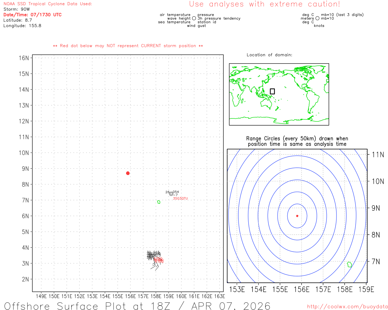Click 'NOAA SSD Tropical Cyclone Data Used:' heading

pos(48,4)
